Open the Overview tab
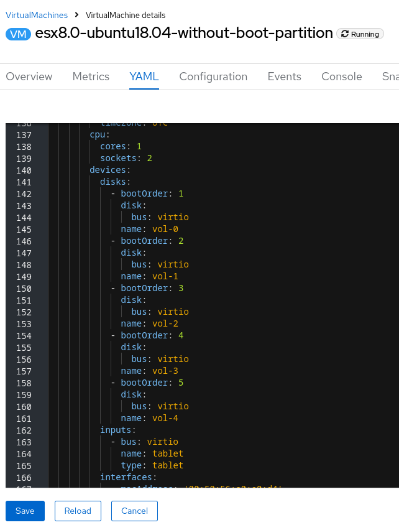Viewport: 399px width, 525px height. pos(29,77)
